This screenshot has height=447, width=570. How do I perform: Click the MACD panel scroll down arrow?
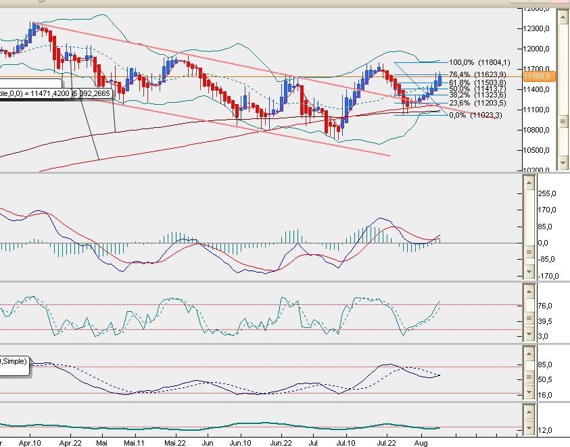click(529, 272)
